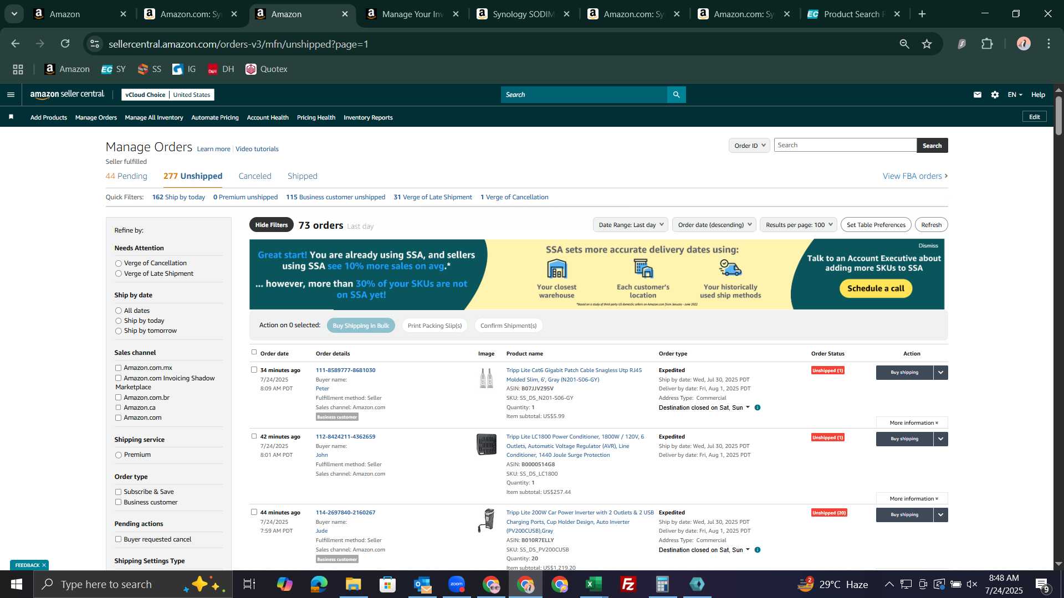Switch to the Shipped tab
Viewport: 1064px width, 598px height.
[x=302, y=176]
